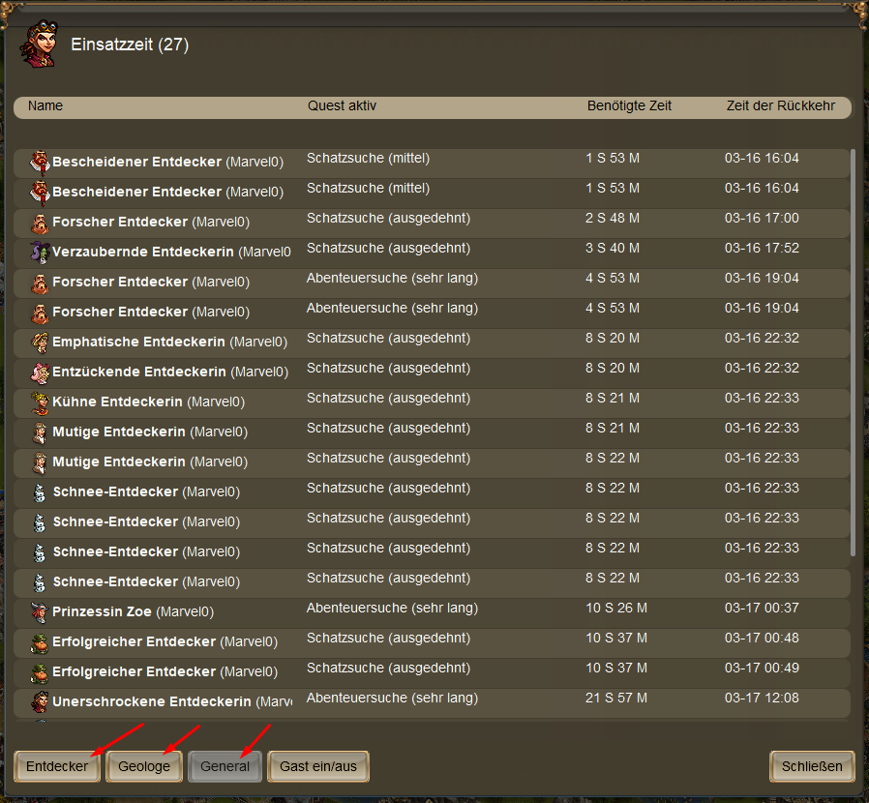Toggle the Entdecker filter button
Viewport: 869px width, 803px height.
tap(57, 766)
